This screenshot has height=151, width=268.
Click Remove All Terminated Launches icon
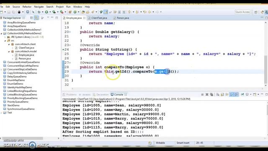click(x=211, y=94)
